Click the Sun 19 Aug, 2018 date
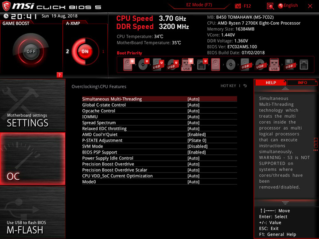Screen dimensions: 319x239 tap(59, 16)
